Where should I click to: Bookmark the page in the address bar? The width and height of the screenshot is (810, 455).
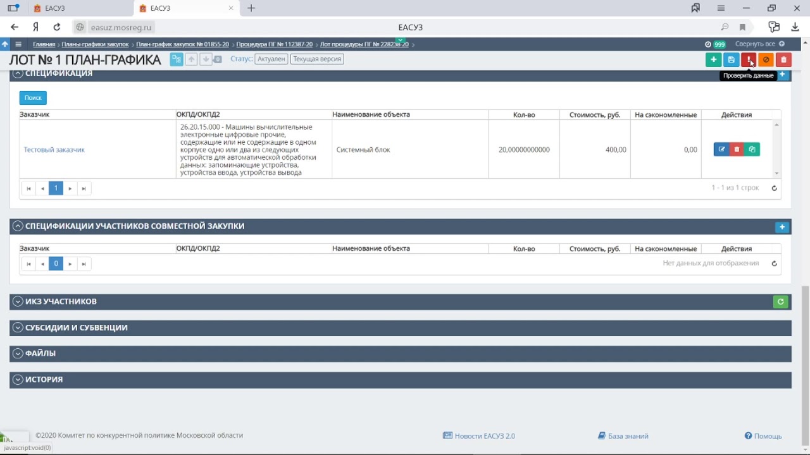click(x=743, y=27)
